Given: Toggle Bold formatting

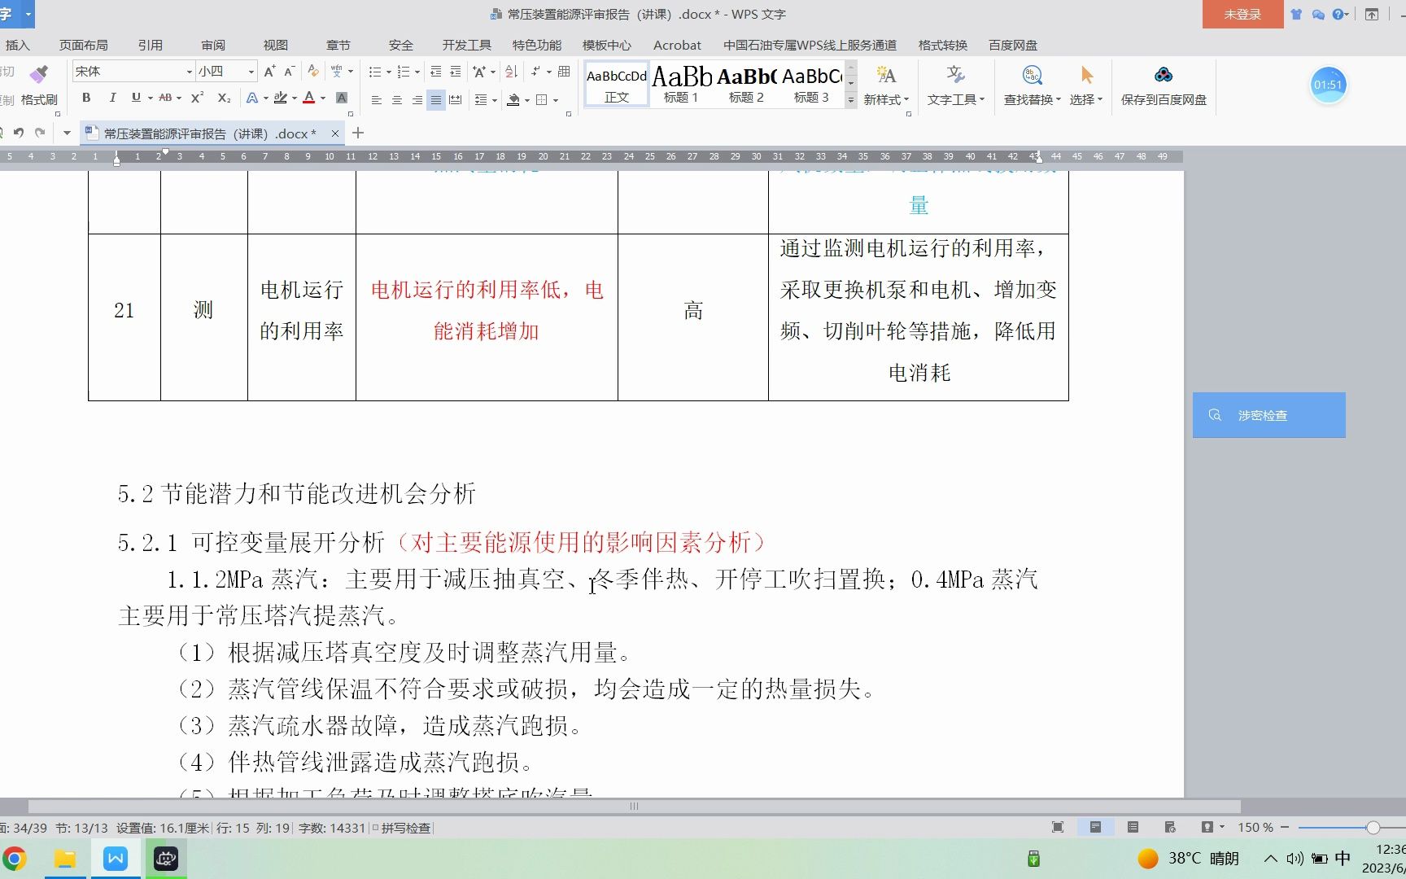Looking at the screenshot, I should pos(86,98).
